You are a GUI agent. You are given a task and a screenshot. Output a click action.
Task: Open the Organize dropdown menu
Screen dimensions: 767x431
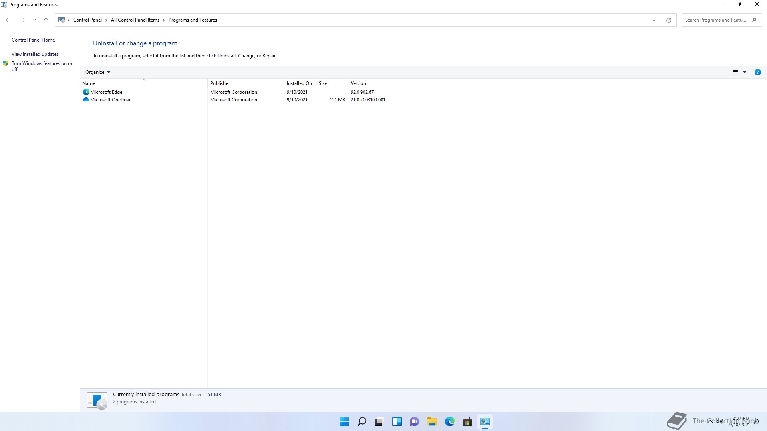click(98, 72)
